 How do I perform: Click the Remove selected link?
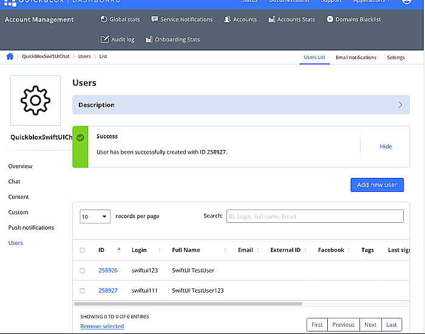pos(102,326)
